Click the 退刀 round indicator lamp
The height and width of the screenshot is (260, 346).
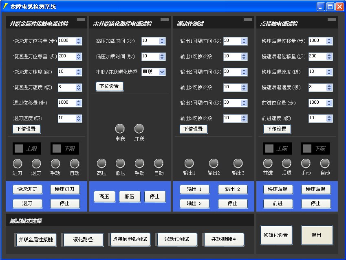[36, 164]
